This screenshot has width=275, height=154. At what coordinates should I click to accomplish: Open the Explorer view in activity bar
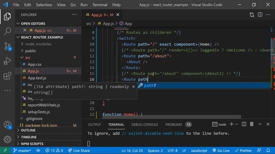click(7, 16)
